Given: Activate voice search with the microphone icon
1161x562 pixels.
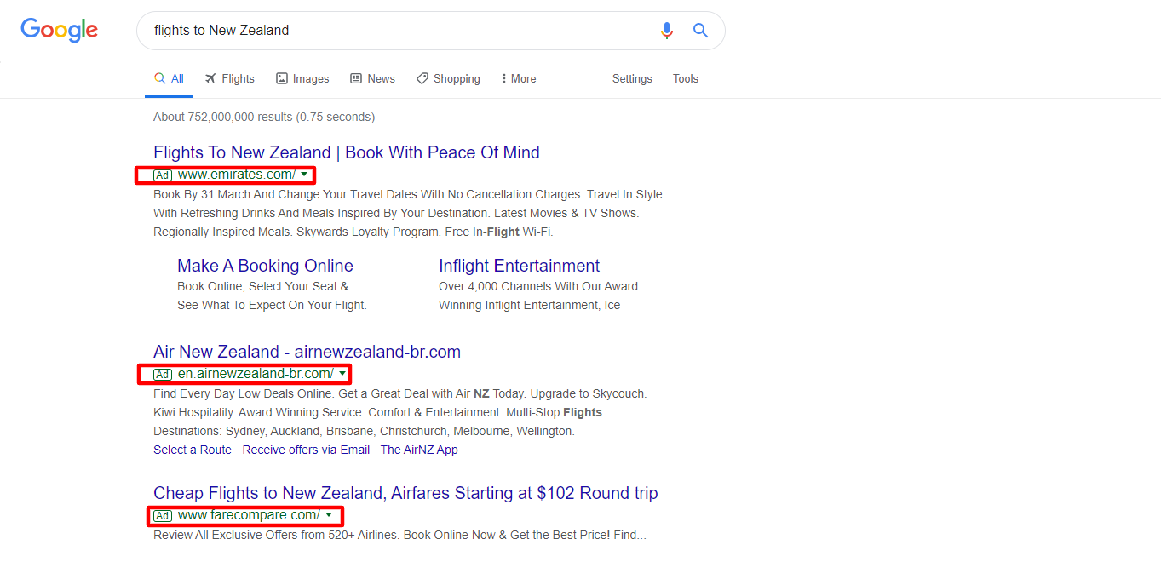Looking at the screenshot, I should (x=667, y=30).
